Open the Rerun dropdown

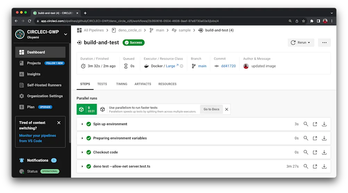(x=301, y=43)
